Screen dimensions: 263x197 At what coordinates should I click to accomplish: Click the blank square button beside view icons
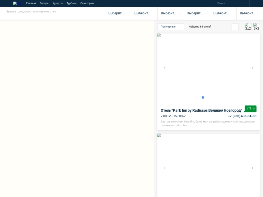point(235,27)
